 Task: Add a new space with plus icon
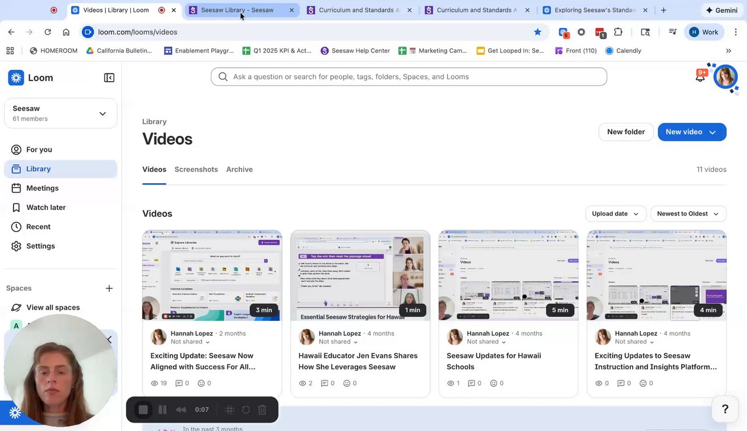click(109, 288)
